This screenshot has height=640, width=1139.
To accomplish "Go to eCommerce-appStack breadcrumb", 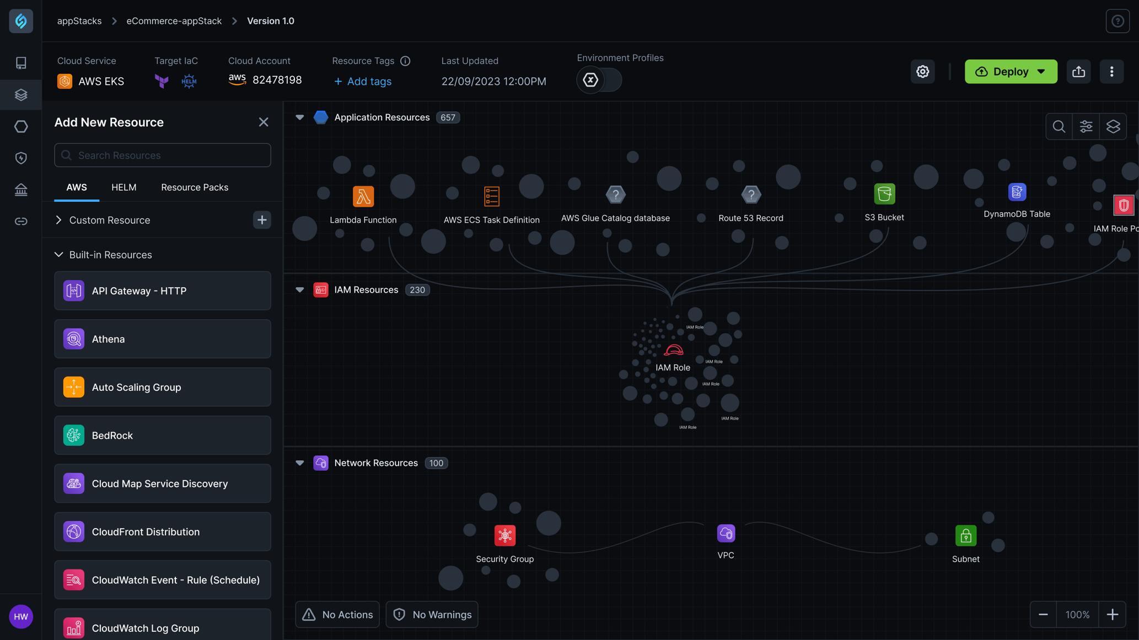I will point(174,21).
